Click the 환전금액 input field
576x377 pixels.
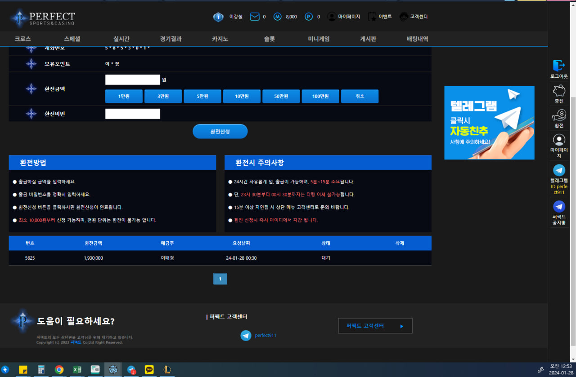(x=132, y=79)
